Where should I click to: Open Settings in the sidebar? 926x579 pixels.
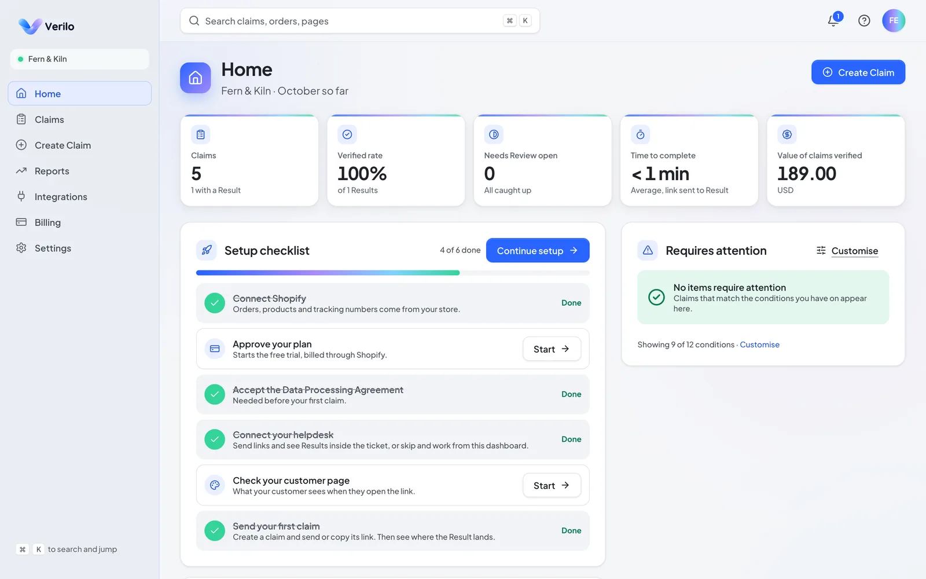[x=80, y=248]
